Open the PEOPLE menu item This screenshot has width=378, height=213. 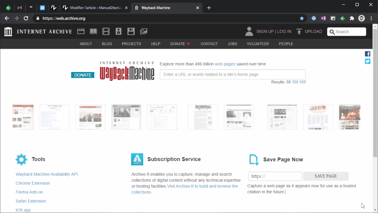coord(286,44)
